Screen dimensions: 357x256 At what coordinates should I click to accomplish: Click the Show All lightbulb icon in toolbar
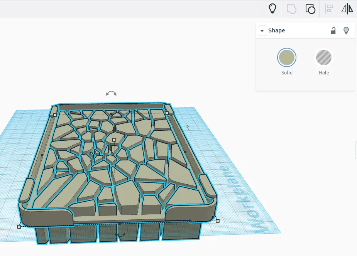click(x=272, y=9)
